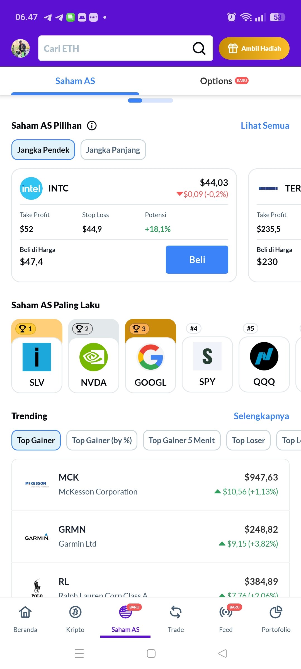Screen dimensions: 301x669
Task: Tap the info icon beside Saham AS Pilihan
Action: (x=92, y=126)
